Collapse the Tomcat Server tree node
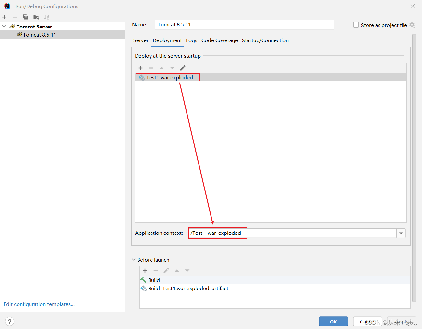422x329 pixels. (4, 26)
